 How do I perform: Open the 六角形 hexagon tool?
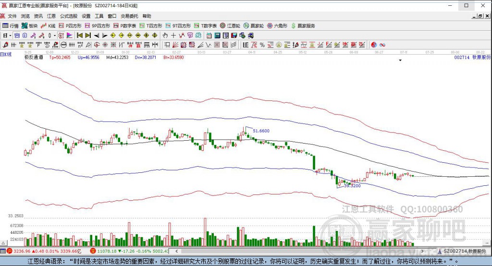277,26
